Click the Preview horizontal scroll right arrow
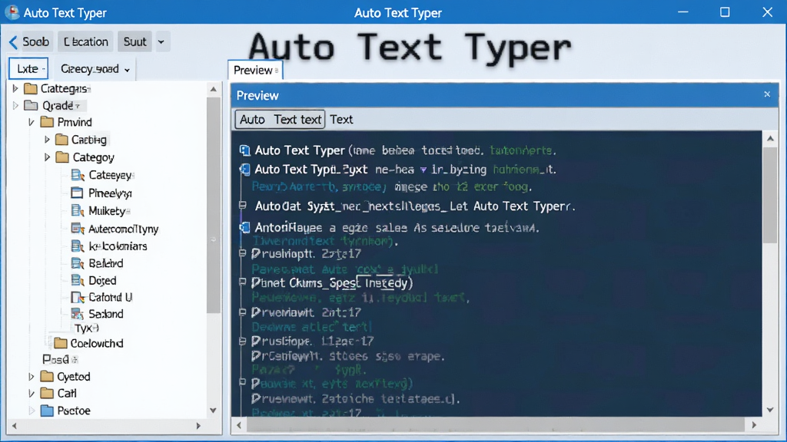 pyautogui.click(x=754, y=425)
